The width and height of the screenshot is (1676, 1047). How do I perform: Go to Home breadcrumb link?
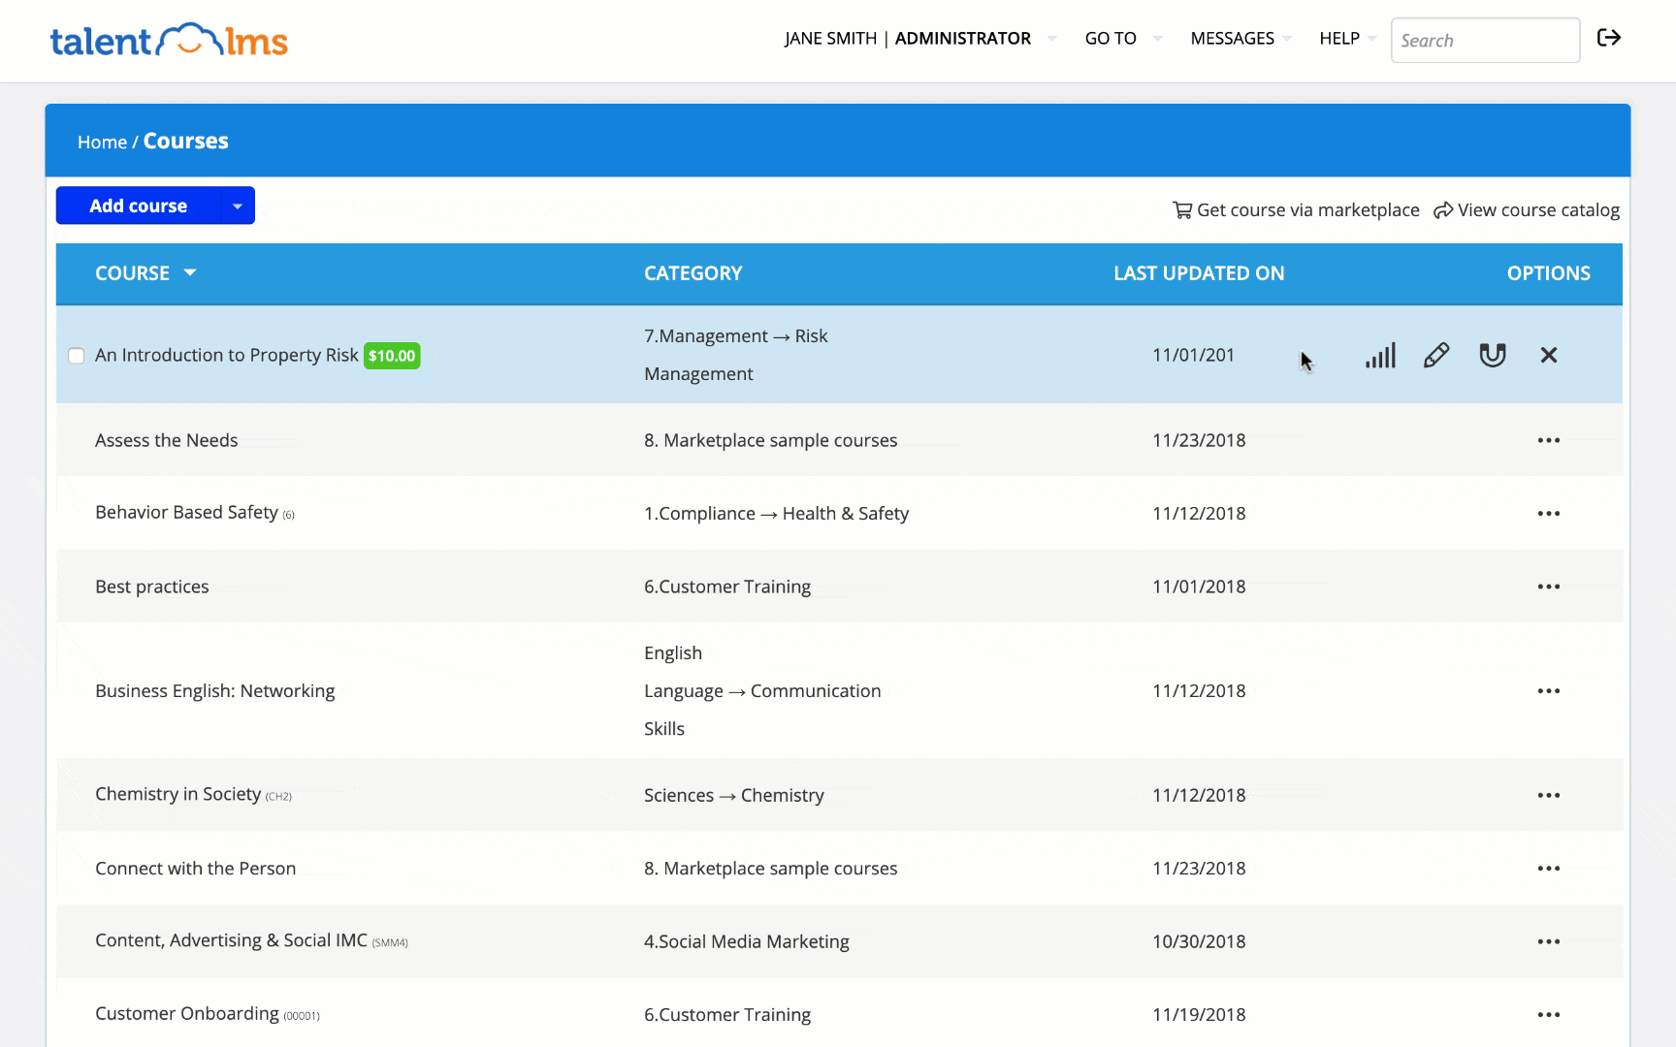click(x=102, y=143)
